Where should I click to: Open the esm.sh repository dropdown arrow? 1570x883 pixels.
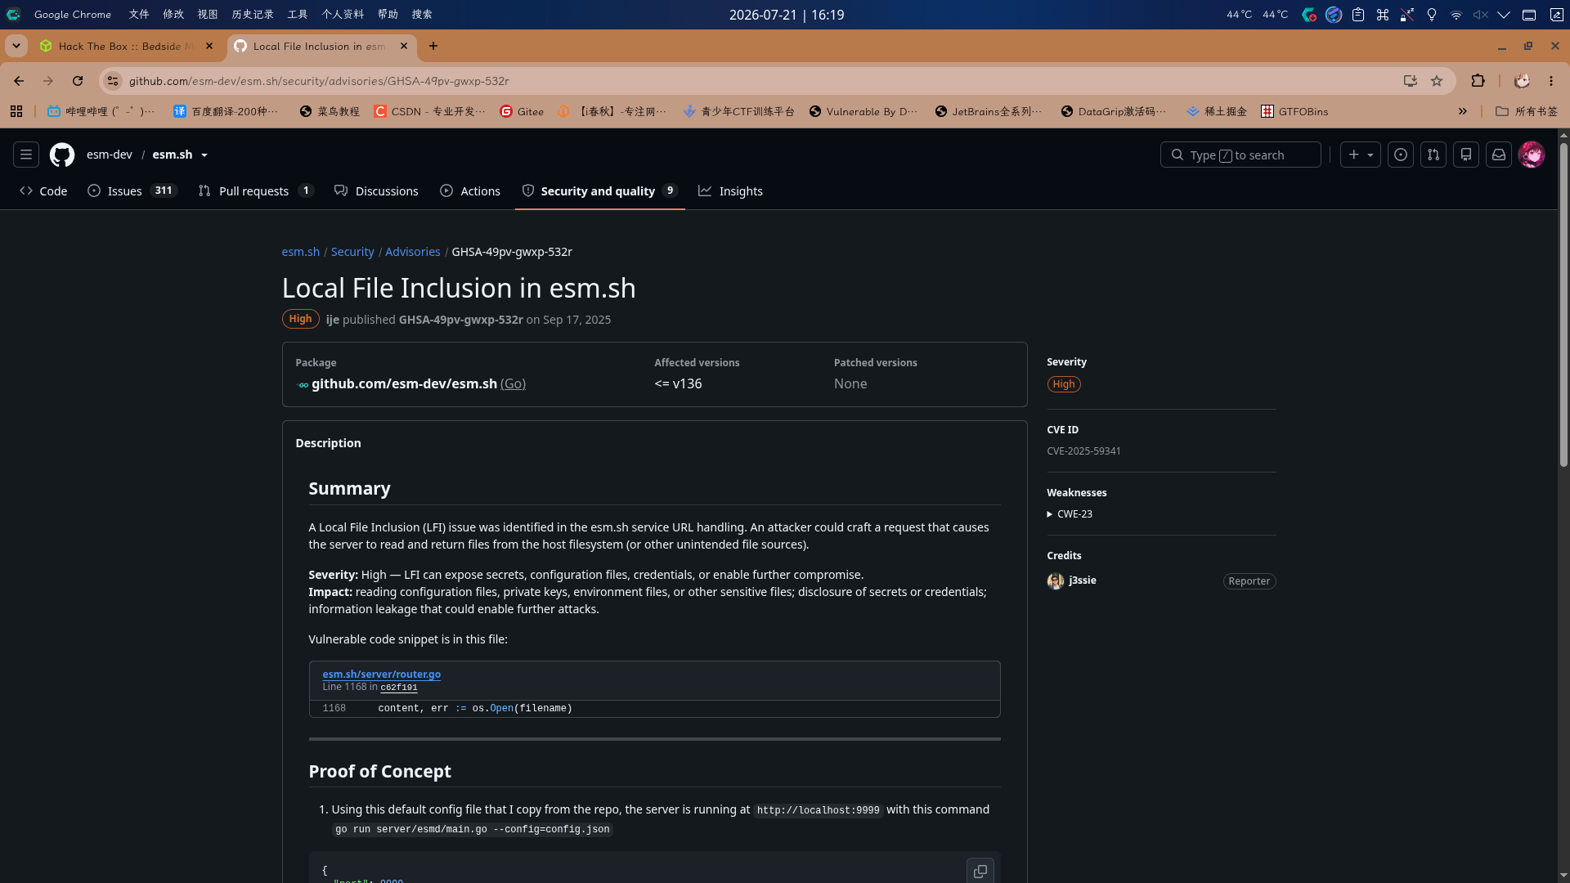coord(204,155)
